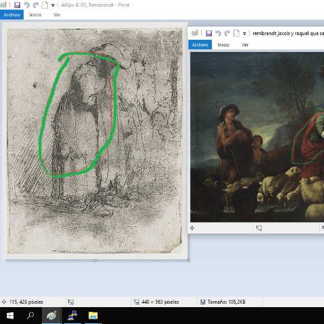The image size is (324, 324).
Task: Click Redo arrow in right Paint window
Action: tap(227, 34)
